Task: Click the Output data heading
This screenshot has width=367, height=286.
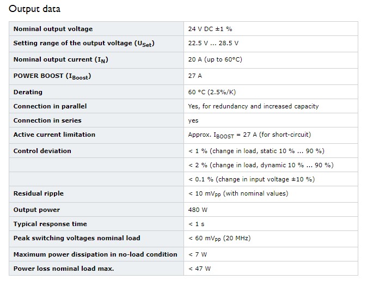Action: click(x=34, y=9)
